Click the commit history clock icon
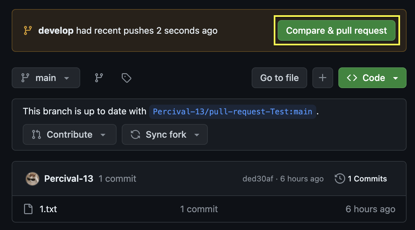415x230 pixels. 340,179
